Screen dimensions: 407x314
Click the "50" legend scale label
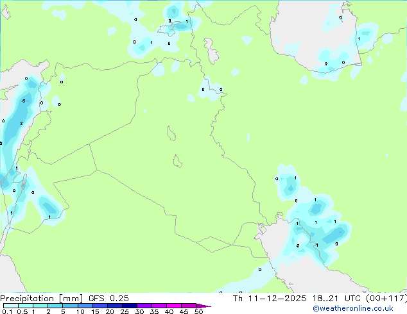coord(198,311)
